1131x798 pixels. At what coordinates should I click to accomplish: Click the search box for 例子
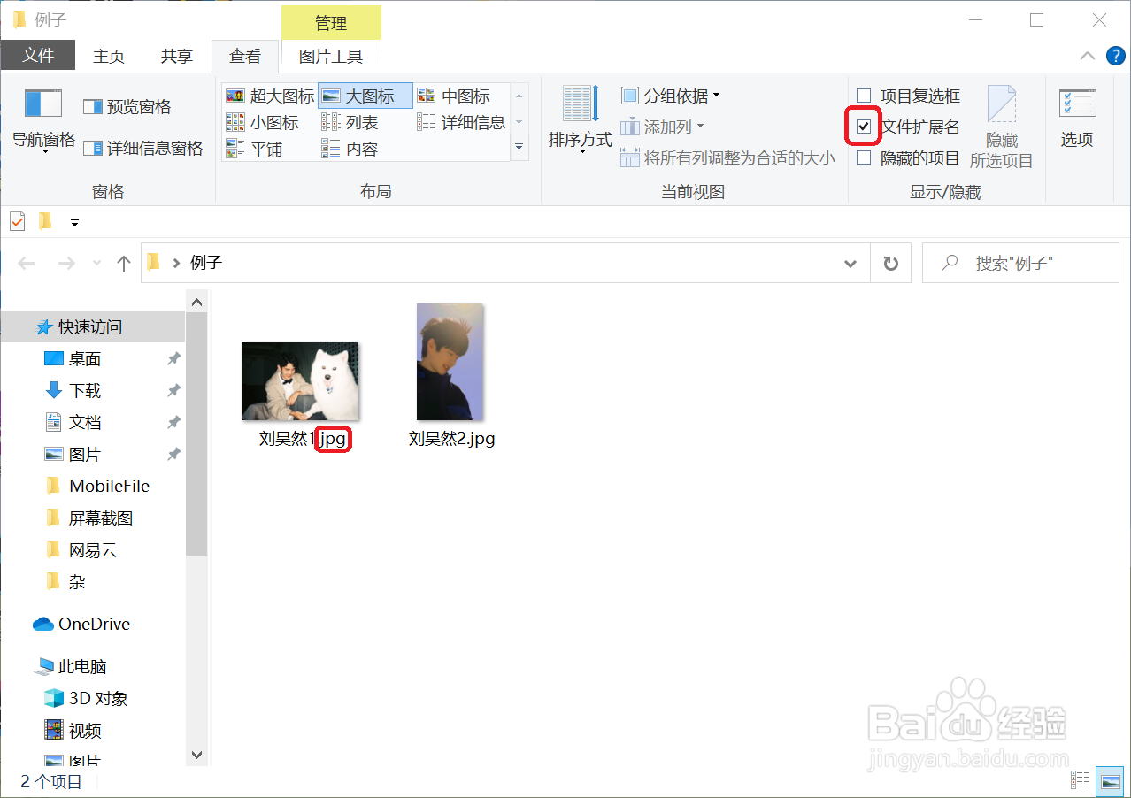(1020, 263)
